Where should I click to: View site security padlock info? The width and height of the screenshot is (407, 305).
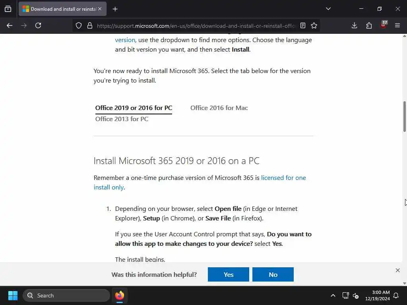tap(89, 25)
